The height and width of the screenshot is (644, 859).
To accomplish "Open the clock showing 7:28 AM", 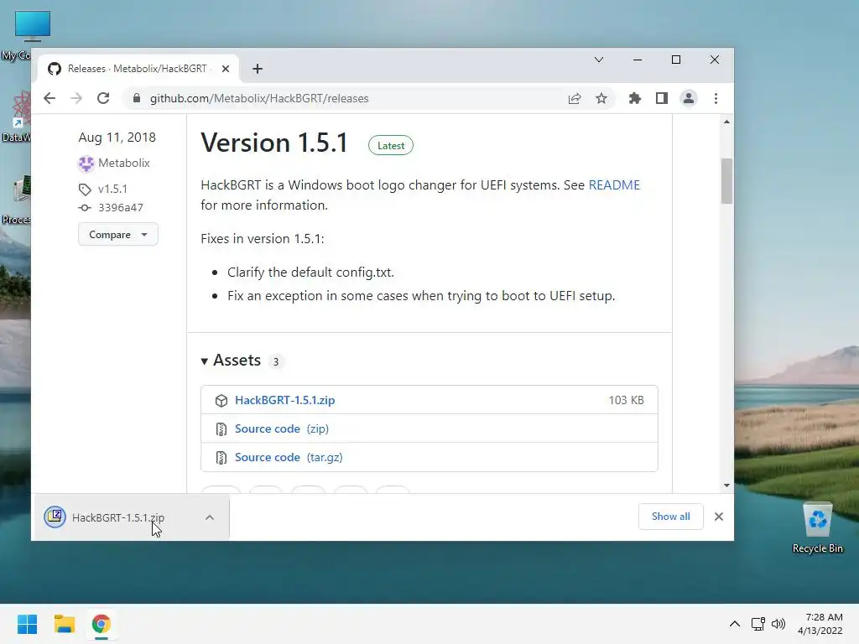I will point(820,624).
